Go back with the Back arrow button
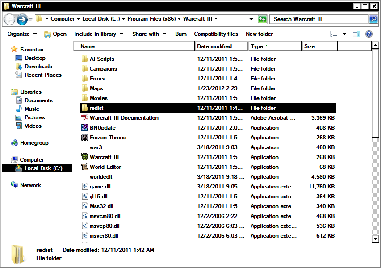Image resolution: width=381 pixels, height=268 pixels. click(x=9, y=19)
